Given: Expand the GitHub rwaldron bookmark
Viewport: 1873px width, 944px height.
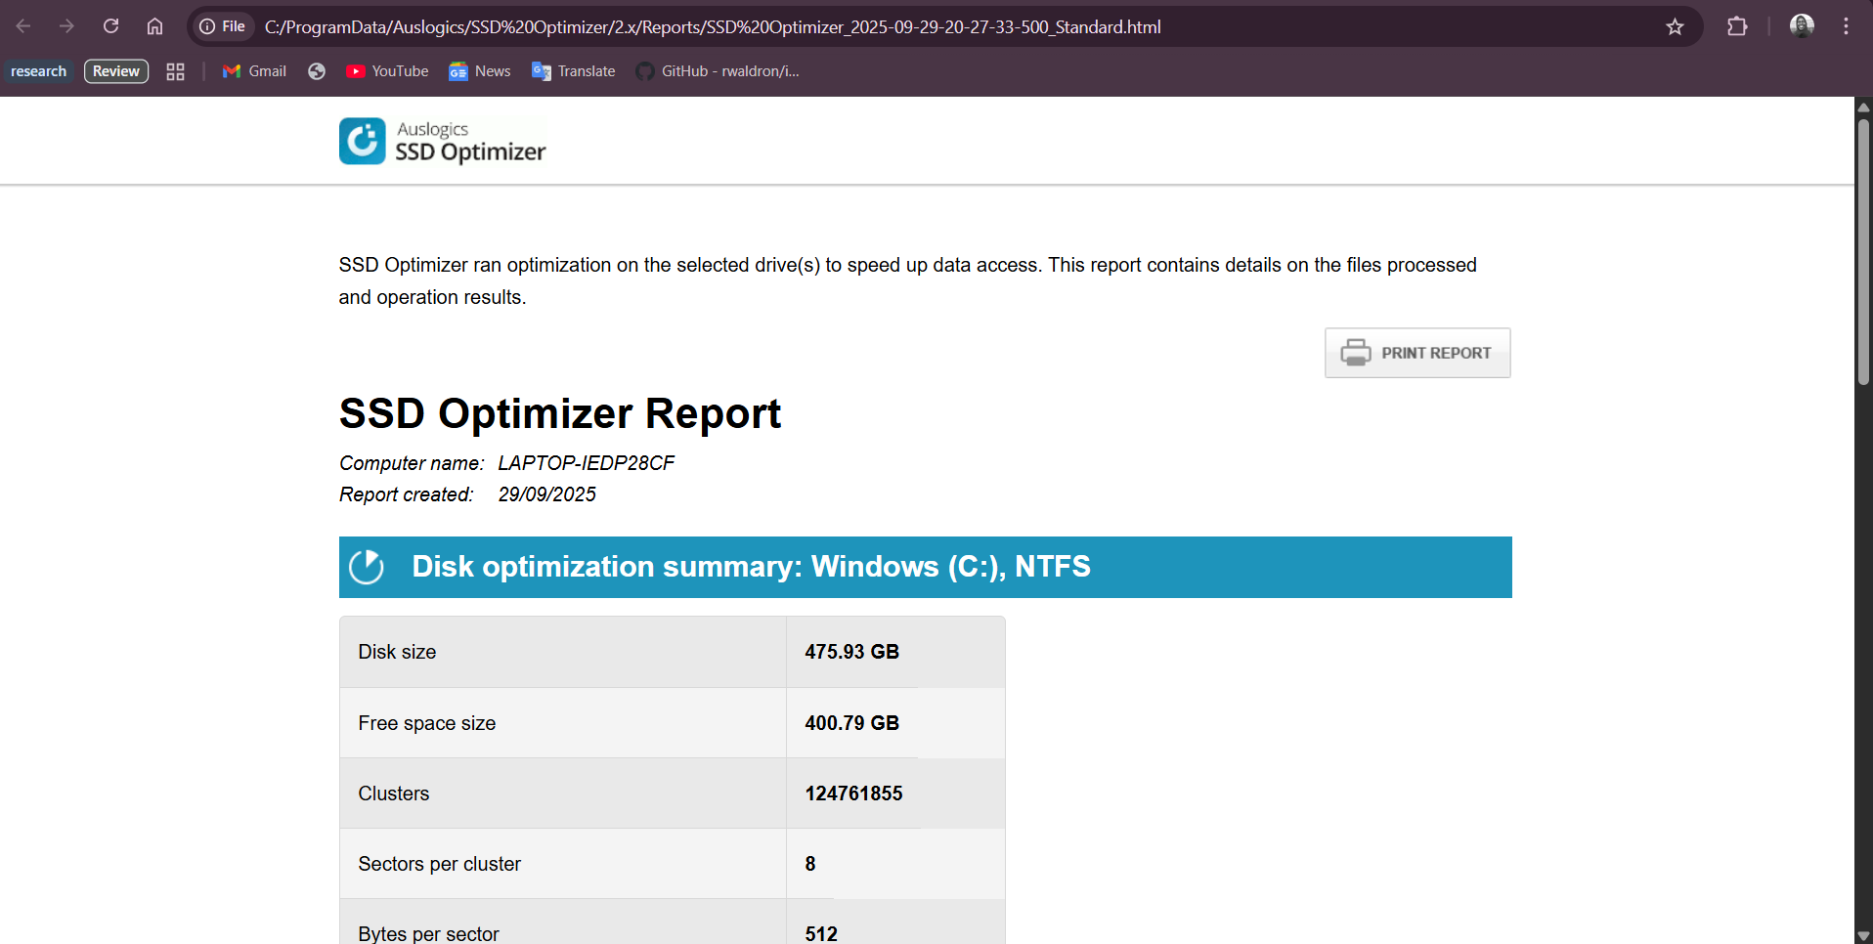Looking at the screenshot, I should (717, 70).
